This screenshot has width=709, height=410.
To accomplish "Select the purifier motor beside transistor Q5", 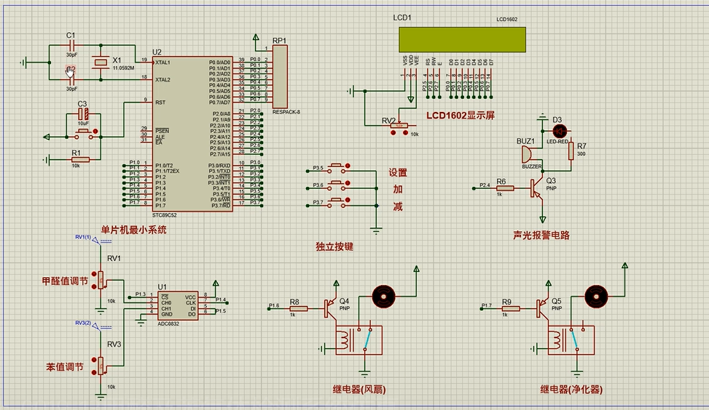I will point(595,297).
